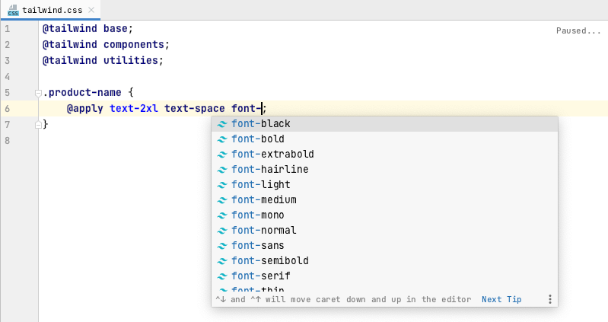Place caret in '@tailwind utilities;' line
The width and height of the screenshot is (608, 322).
click(103, 61)
